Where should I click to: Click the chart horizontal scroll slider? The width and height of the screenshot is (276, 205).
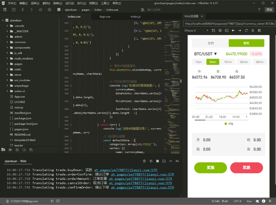pyautogui.click(x=200, y=120)
